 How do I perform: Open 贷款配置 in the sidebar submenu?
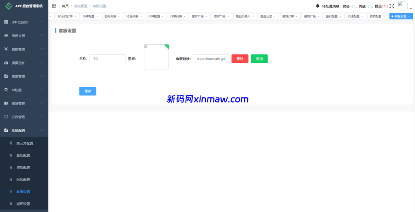coord(23,167)
